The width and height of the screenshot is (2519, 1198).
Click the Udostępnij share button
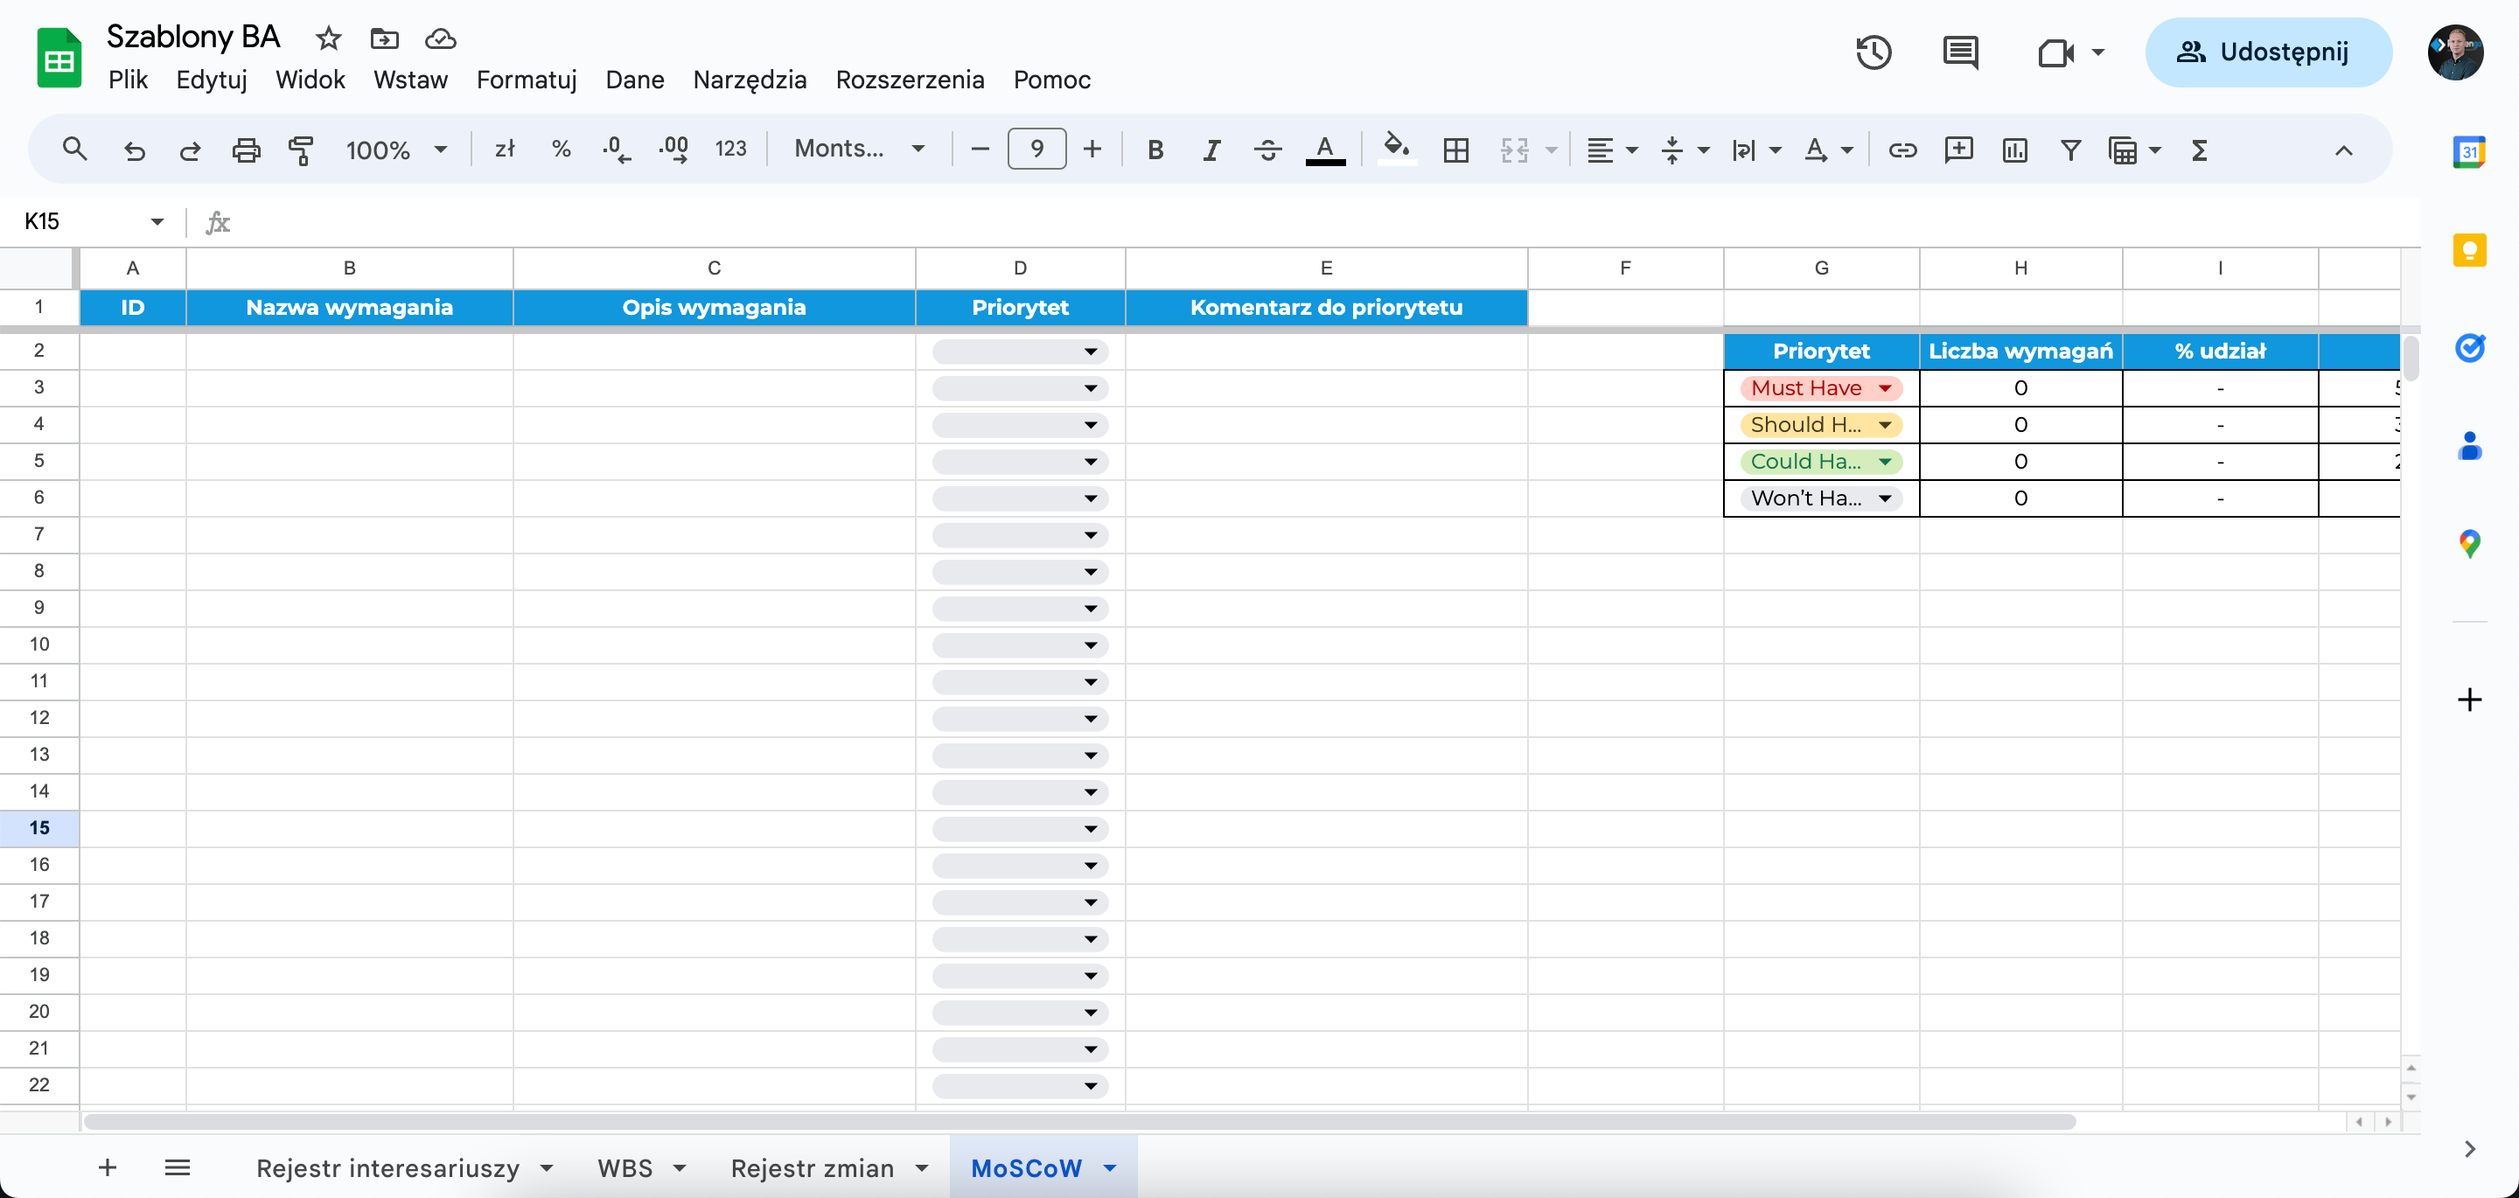(x=2268, y=52)
